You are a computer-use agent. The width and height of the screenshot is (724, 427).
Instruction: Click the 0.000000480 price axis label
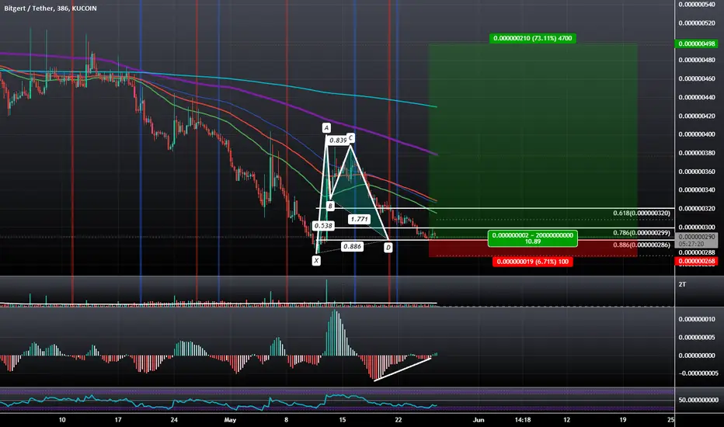pyautogui.click(x=697, y=60)
